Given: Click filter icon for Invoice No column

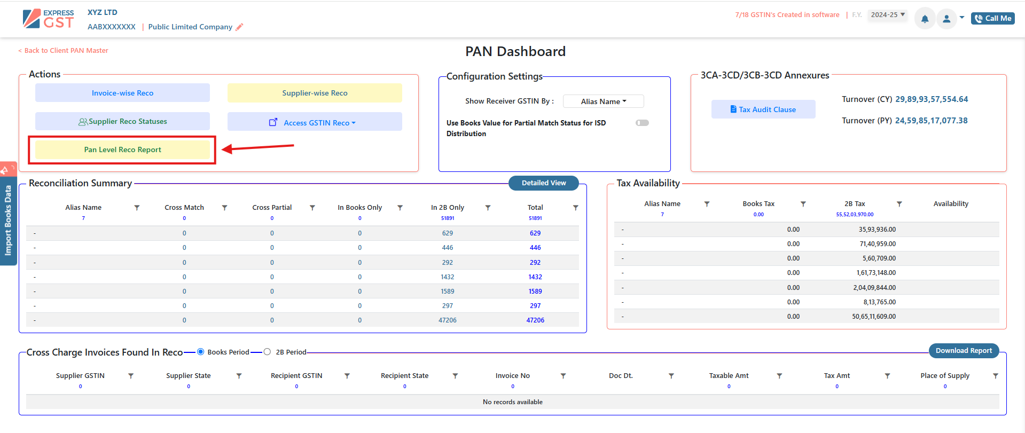Looking at the screenshot, I should tap(563, 376).
